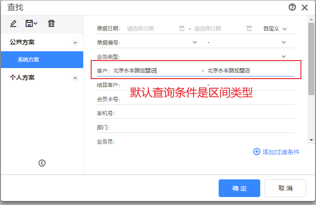
Task: Click the vertical scrollbar thumb
Action: click(x=311, y=59)
